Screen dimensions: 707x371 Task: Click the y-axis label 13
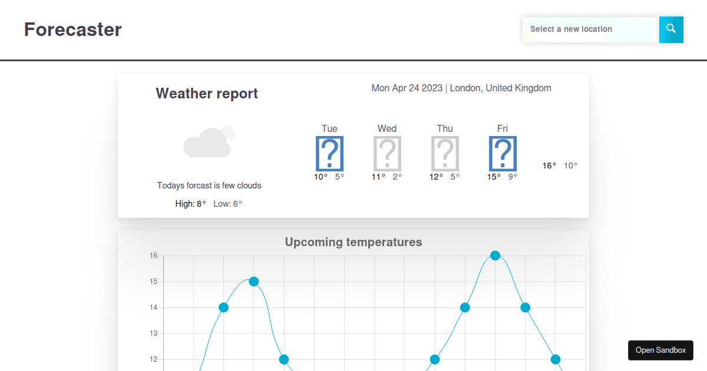pos(153,333)
